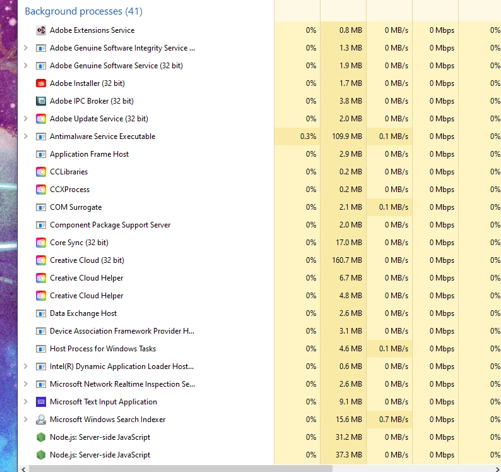Select the CCLibraries process name
This screenshot has height=472, width=501.
(69, 172)
